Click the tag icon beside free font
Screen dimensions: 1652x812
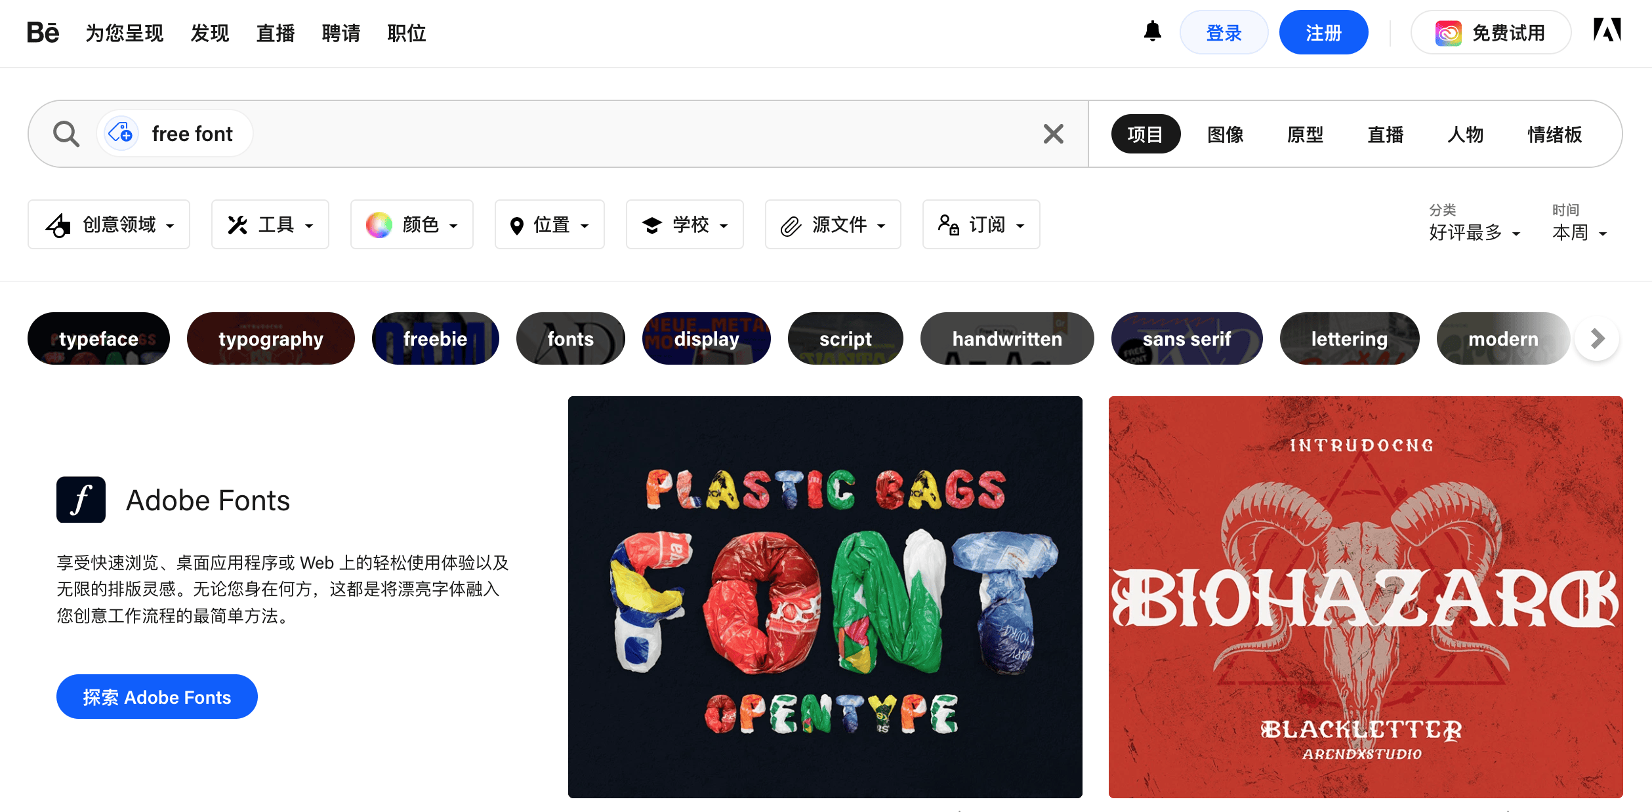(121, 133)
